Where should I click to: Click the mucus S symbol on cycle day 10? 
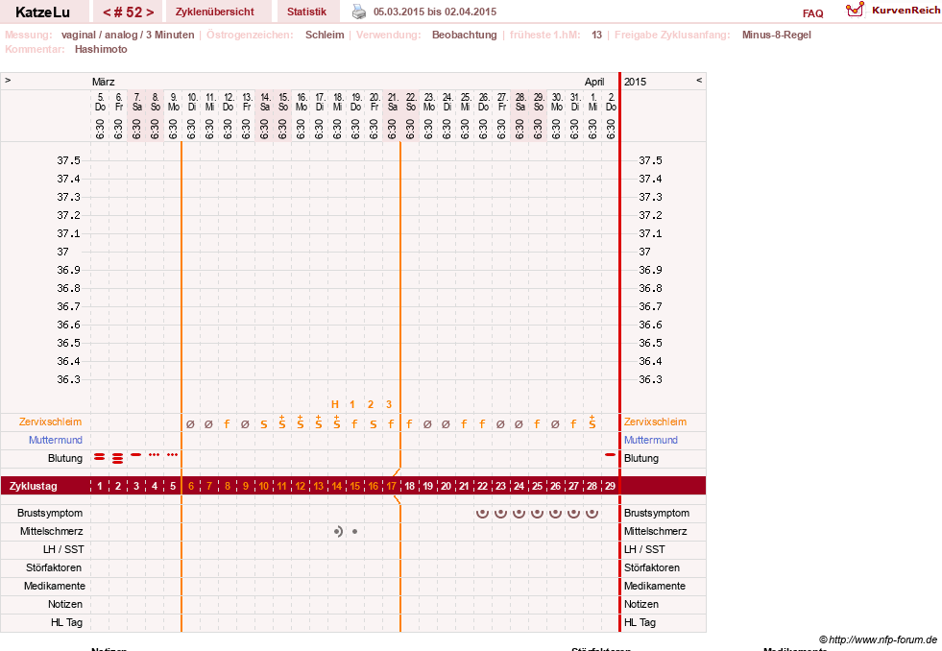coord(264,424)
